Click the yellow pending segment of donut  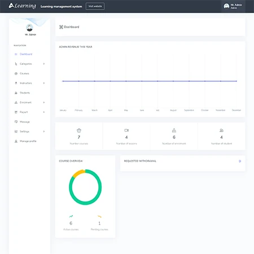78,173
